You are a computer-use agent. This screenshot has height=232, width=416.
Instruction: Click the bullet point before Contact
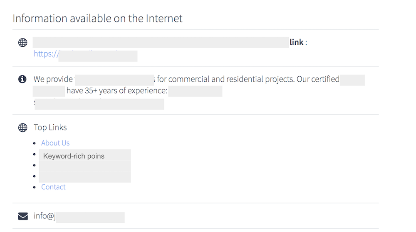point(35,187)
